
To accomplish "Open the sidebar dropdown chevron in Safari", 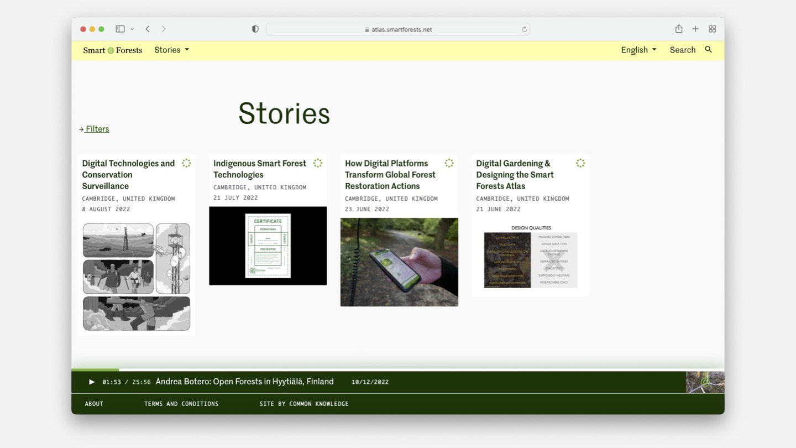I will tap(132, 29).
